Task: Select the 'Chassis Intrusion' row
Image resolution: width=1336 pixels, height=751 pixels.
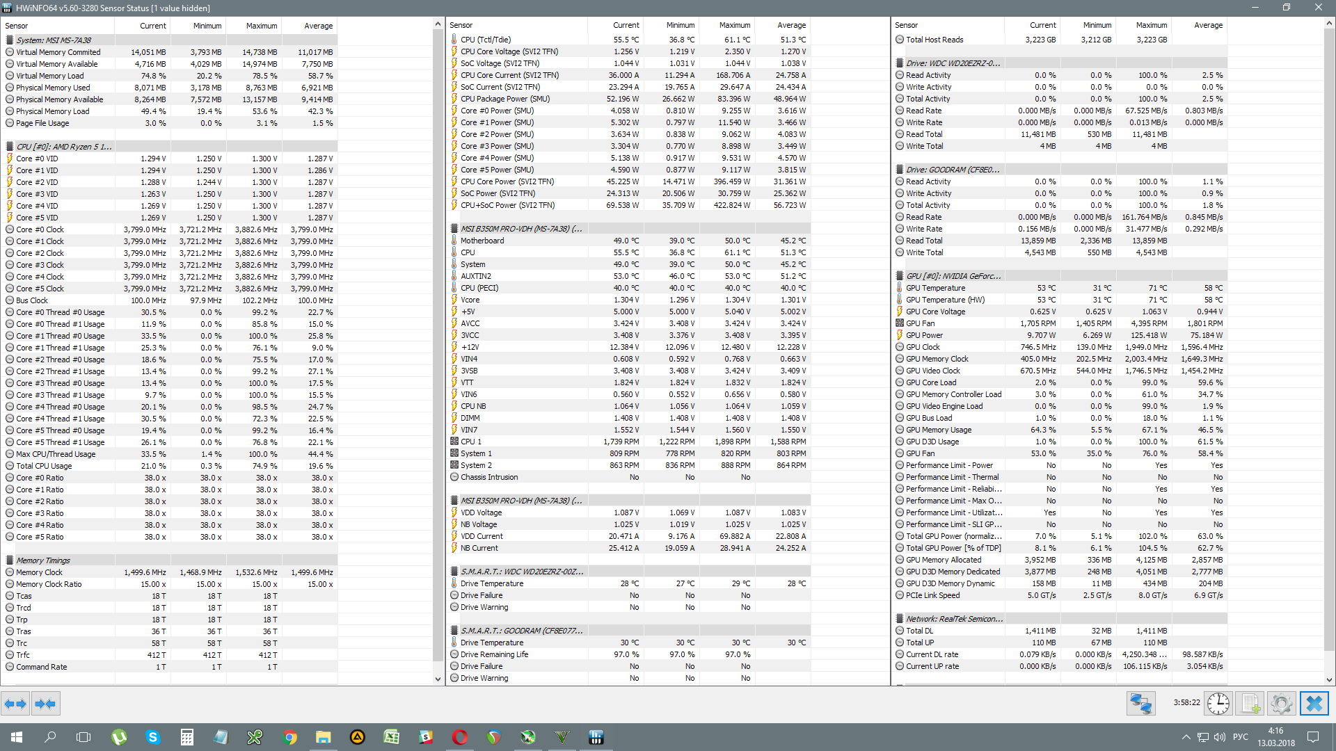Action: click(630, 477)
